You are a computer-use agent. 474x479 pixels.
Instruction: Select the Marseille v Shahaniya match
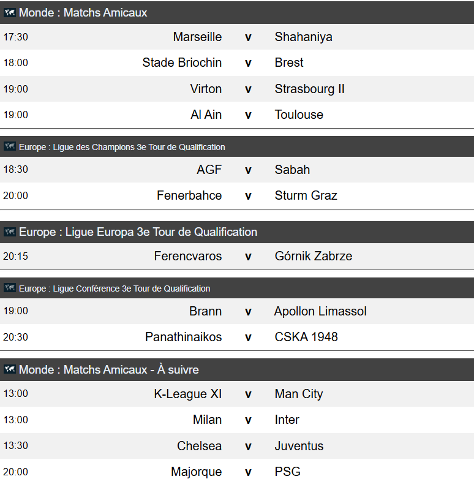(x=237, y=37)
